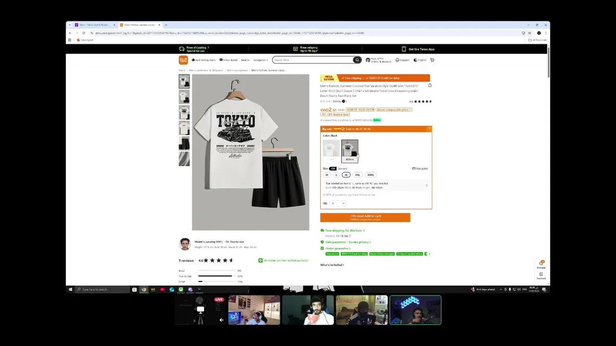Open Chrome three-dot menu
Image resolution: width=616 pixels, height=346 pixels.
tap(546, 33)
